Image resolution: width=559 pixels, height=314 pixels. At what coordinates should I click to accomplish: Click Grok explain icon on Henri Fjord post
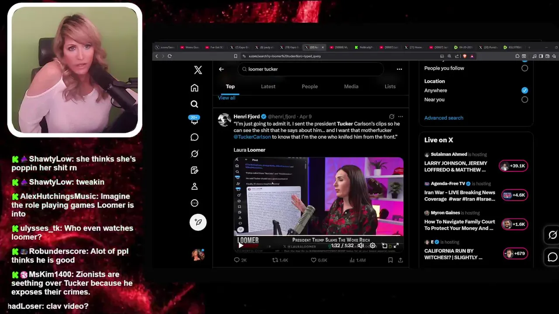point(392,116)
